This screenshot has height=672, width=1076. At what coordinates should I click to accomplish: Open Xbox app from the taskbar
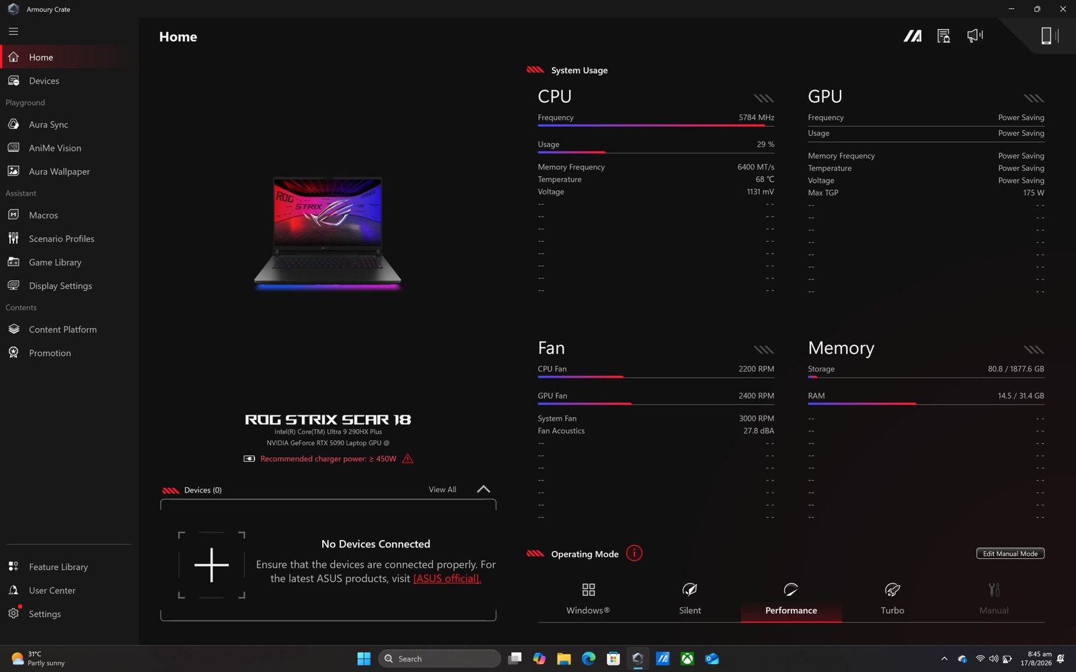point(687,659)
